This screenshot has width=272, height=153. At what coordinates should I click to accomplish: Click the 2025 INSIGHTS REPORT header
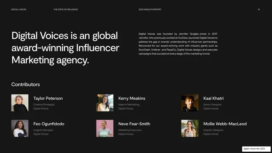click(150, 9)
